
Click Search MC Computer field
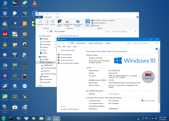(124, 31)
